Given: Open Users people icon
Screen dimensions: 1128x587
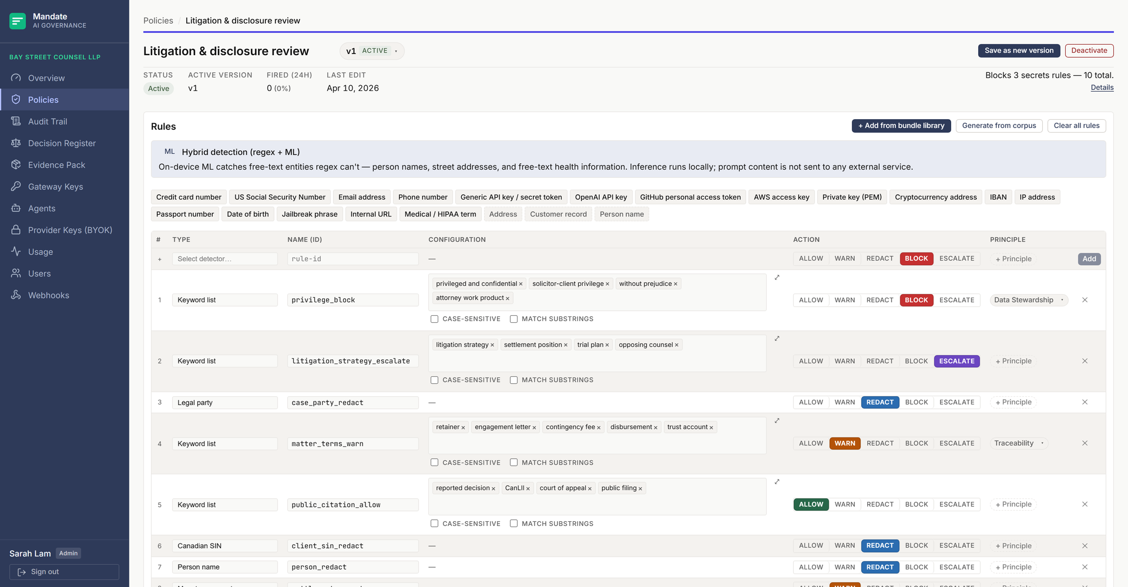Looking at the screenshot, I should click(x=16, y=274).
